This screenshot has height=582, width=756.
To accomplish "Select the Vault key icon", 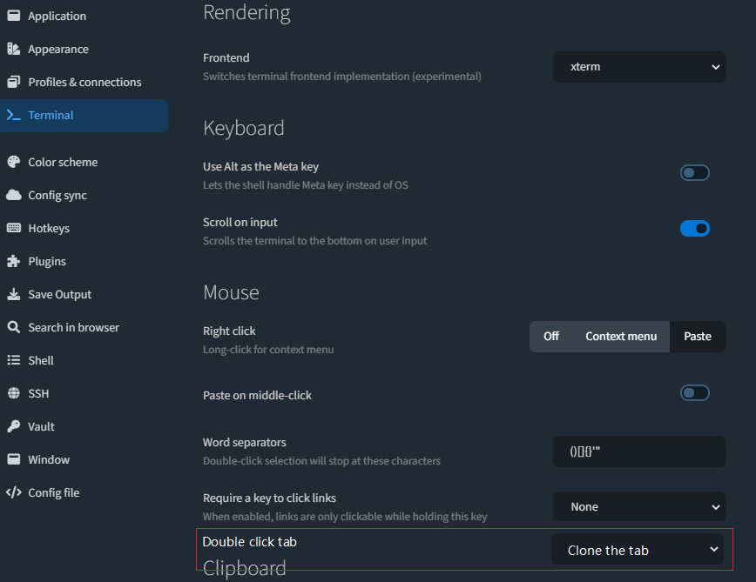I will [x=13, y=426].
